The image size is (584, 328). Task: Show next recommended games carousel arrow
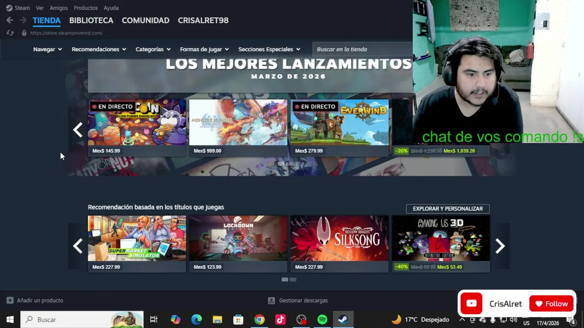(x=500, y=246)
